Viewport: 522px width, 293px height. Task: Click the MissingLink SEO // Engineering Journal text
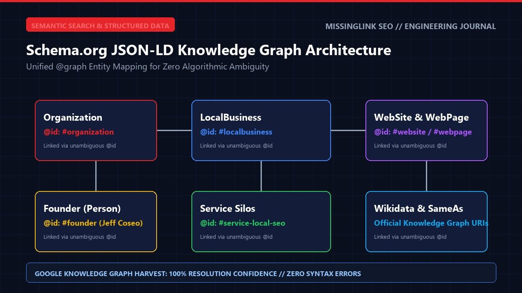[x=411, y=26]
